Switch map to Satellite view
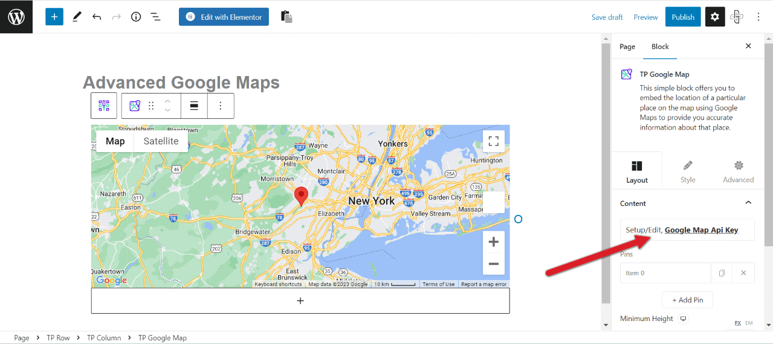 click(x=161, y=141)
